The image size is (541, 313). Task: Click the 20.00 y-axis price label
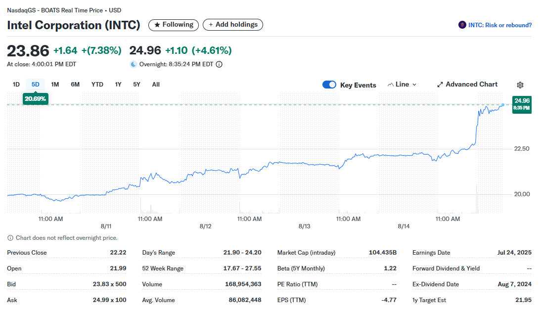pyautogui.click(x=522, y=194)
